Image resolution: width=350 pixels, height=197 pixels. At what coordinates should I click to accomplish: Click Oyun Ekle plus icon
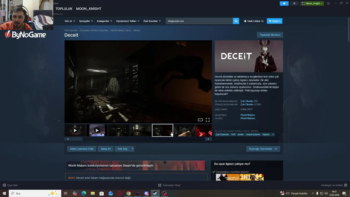point(4,185)
